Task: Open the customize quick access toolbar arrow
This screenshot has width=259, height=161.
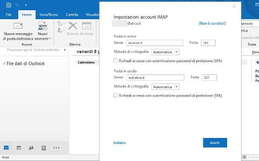Action: (26, 5)
